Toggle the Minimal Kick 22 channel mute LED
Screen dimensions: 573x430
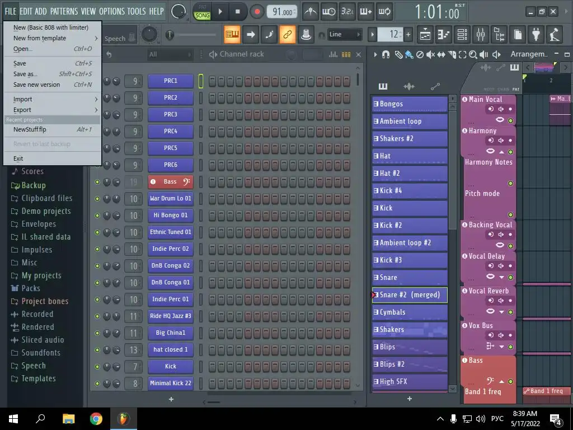pyautogui.click(x=97, y=384)
